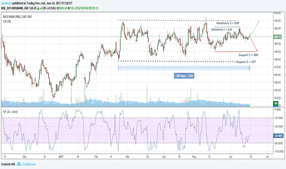286x169 pixels.
Task: Click the 'Created with' footer text
Action: tap(8, 164)
